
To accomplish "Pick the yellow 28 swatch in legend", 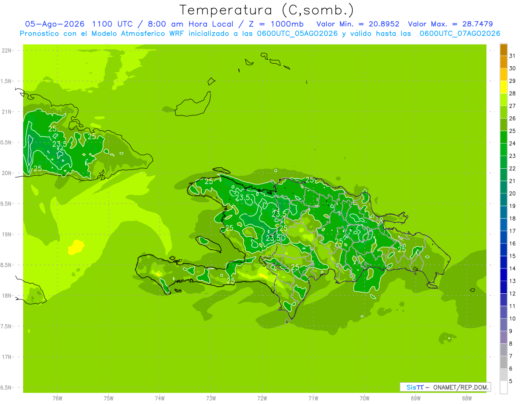I will click(x=503, y=87).
